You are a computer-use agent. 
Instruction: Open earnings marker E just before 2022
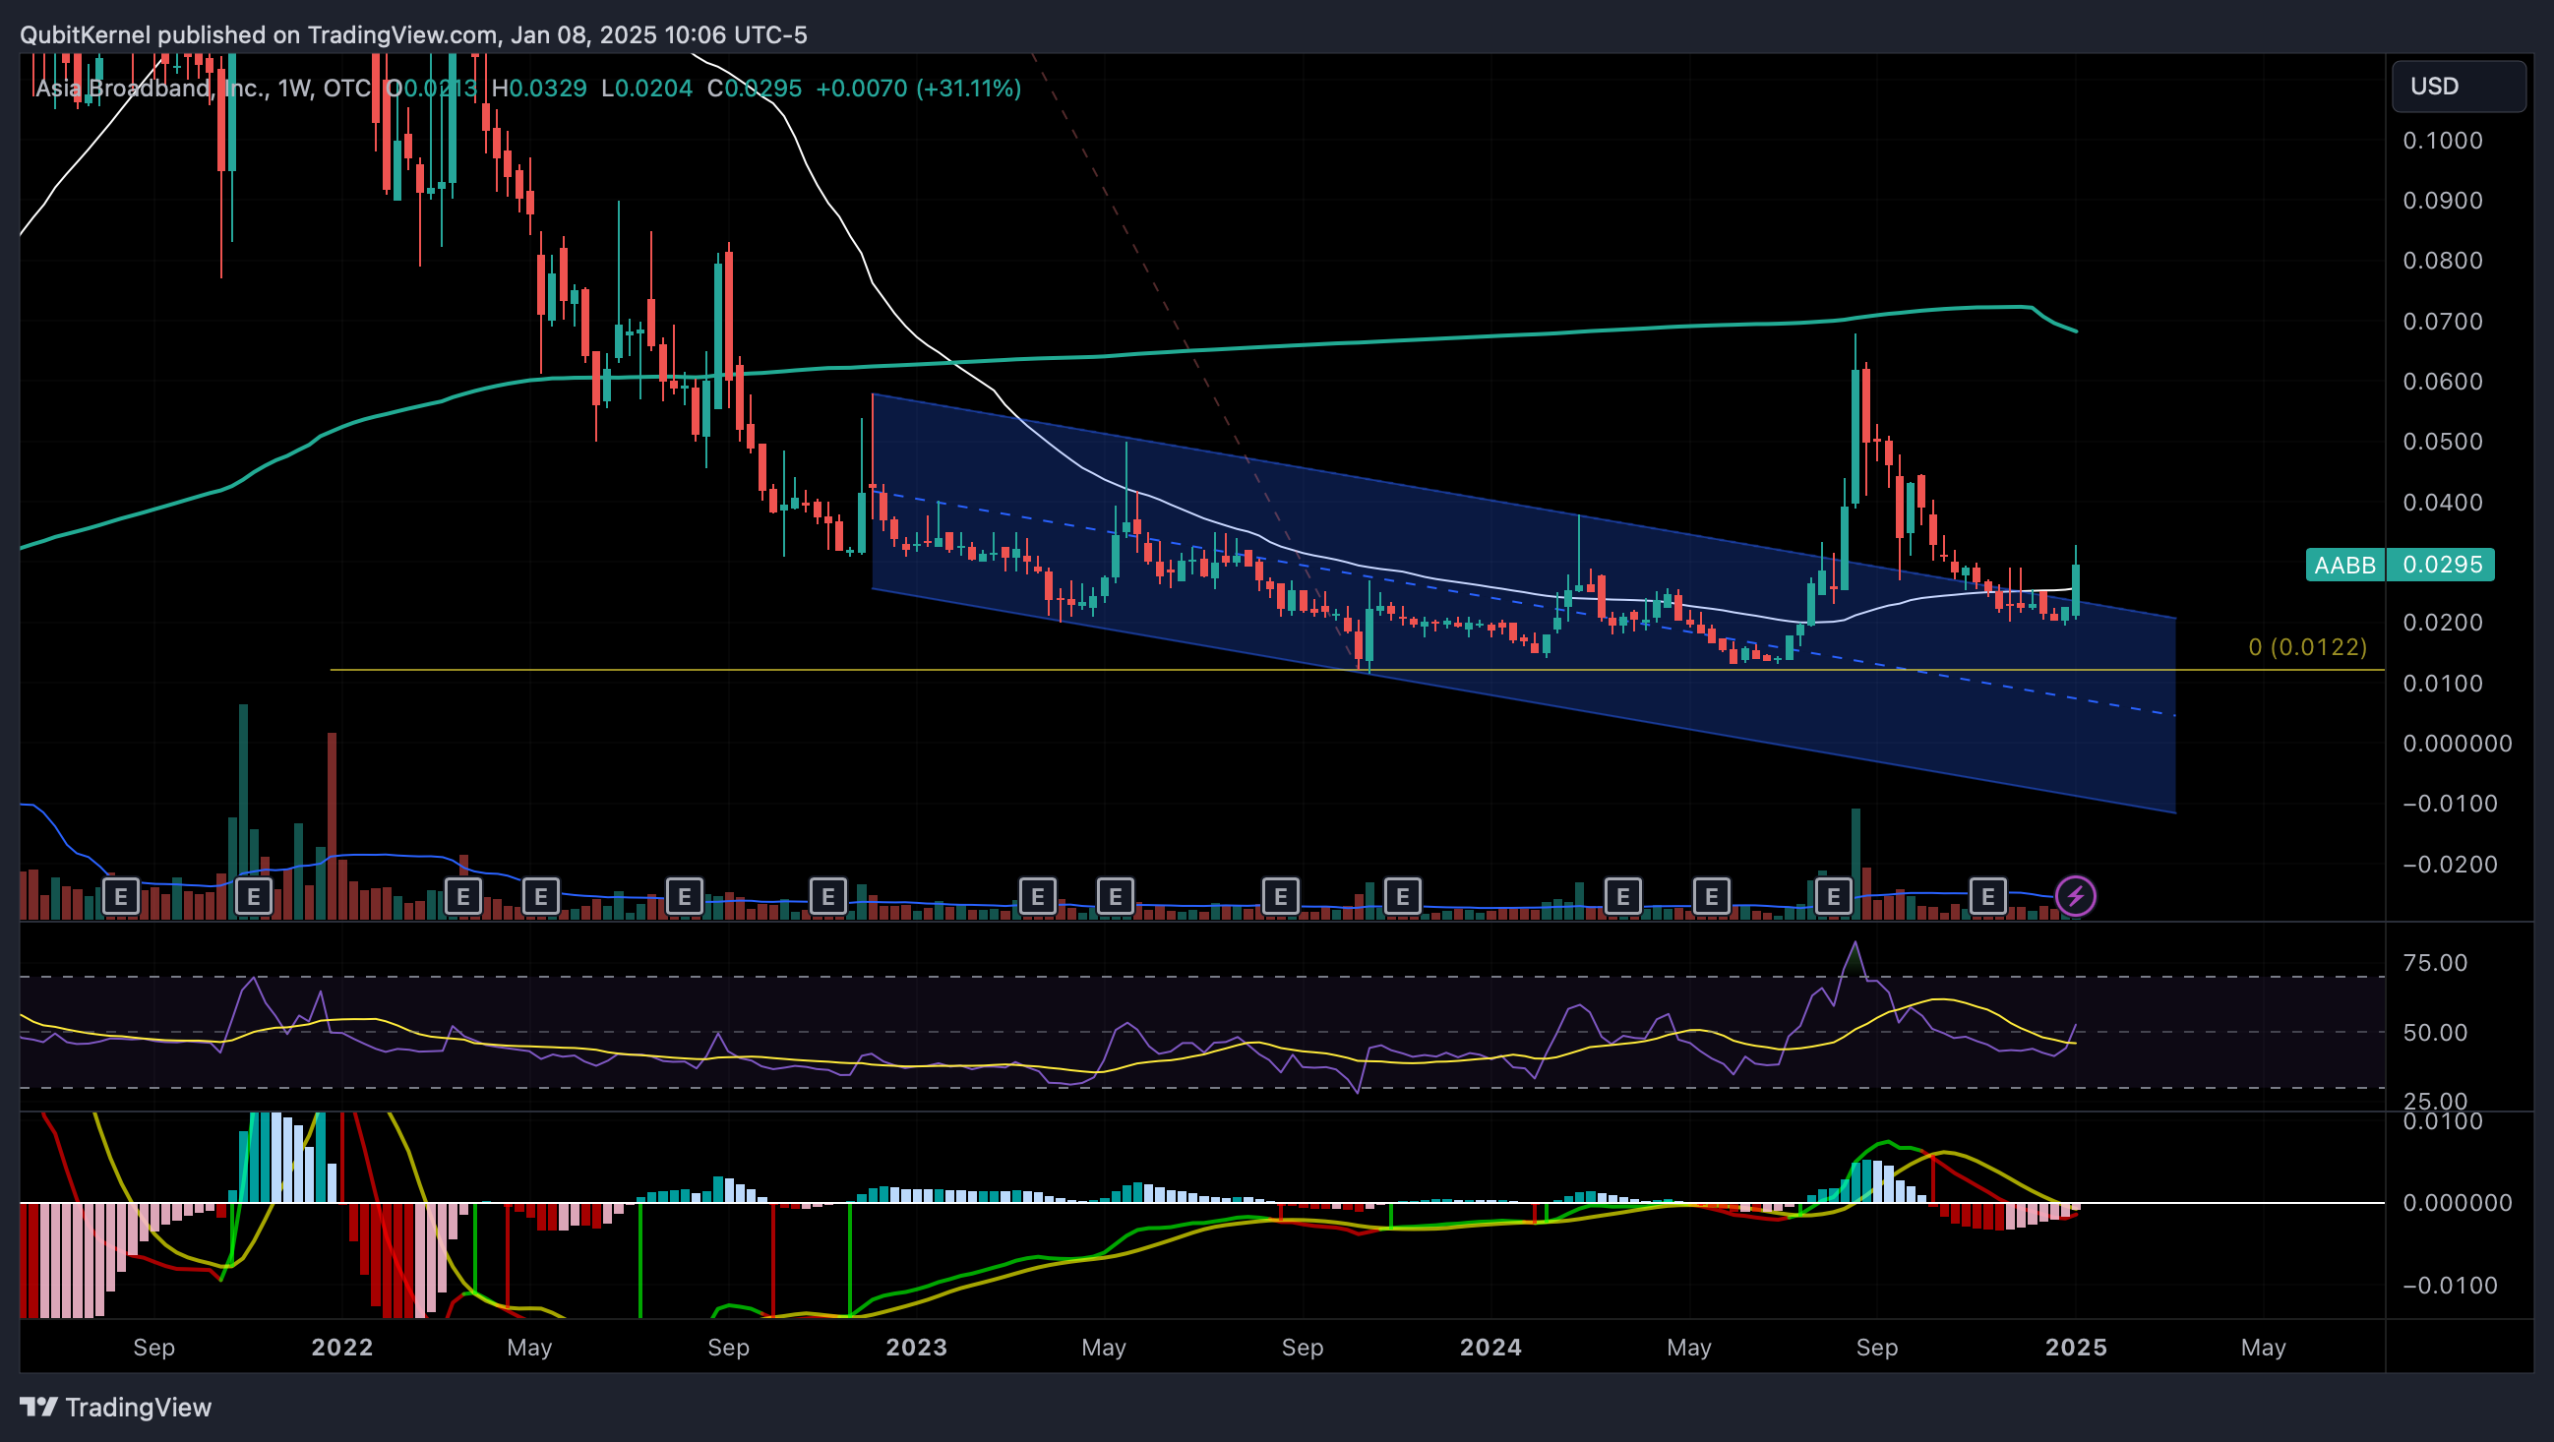(254, 897)
